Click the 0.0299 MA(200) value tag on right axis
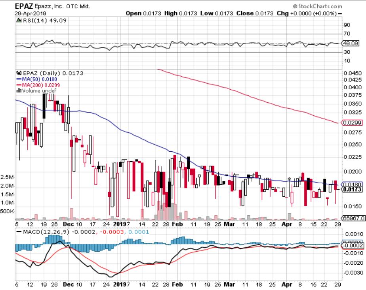This screenshot has height=290, width=366. click(352, 122)
